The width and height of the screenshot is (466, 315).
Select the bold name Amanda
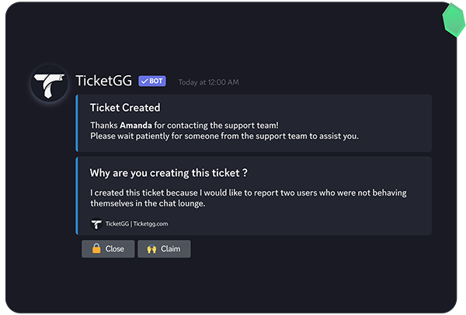pos(135,125)
